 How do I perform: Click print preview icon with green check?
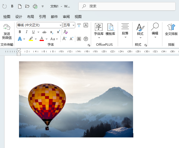click(x=35, y=6)
